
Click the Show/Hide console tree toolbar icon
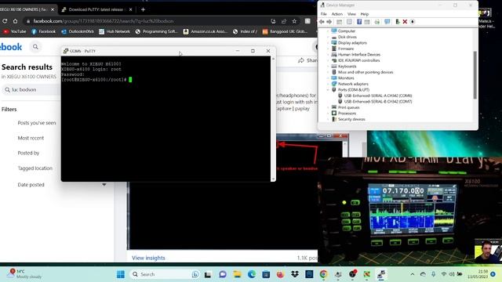(x=339, y=22)
